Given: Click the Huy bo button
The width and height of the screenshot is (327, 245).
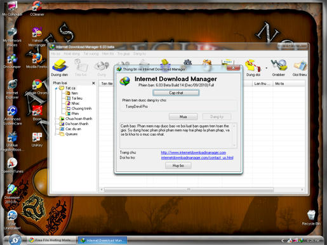Looking at the screenshot, I should point(178,166).
